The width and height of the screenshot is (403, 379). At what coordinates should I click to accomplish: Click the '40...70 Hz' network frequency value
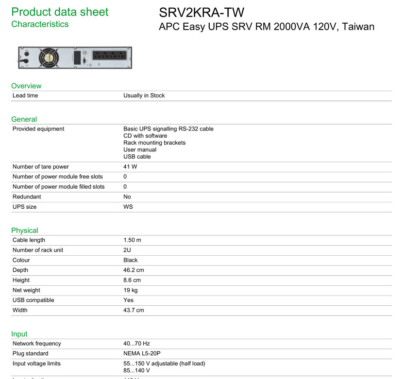pos(136,344)
